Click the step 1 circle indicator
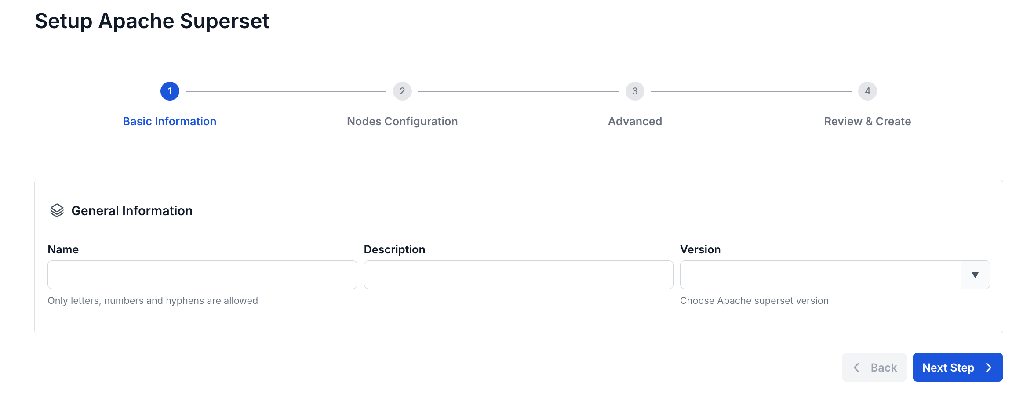Viewport: 1034px width, 404px height. pyautogui.click(x=170, y=91)
